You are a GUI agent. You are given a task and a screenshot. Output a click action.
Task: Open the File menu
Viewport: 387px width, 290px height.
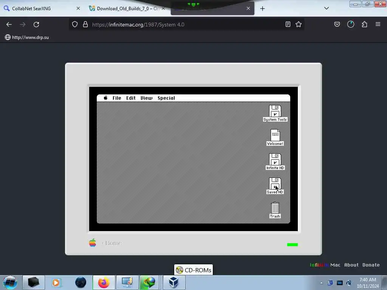(117, 98)
